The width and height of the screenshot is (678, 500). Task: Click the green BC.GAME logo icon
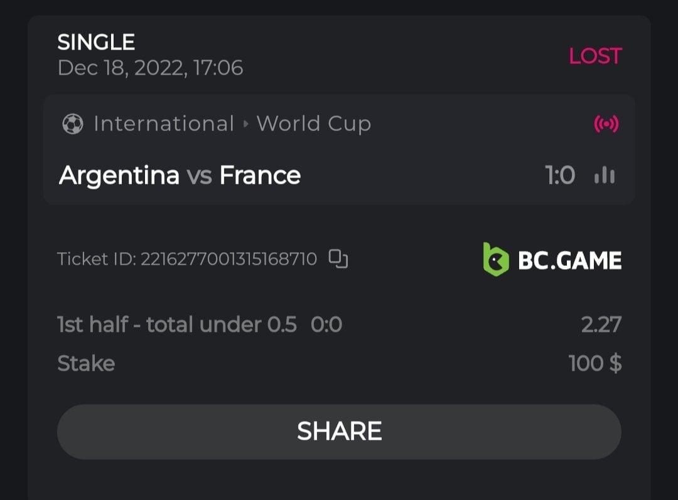point(495,259)
